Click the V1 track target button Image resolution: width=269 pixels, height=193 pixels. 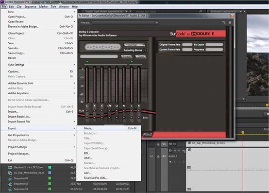click(x=164, y=144)
